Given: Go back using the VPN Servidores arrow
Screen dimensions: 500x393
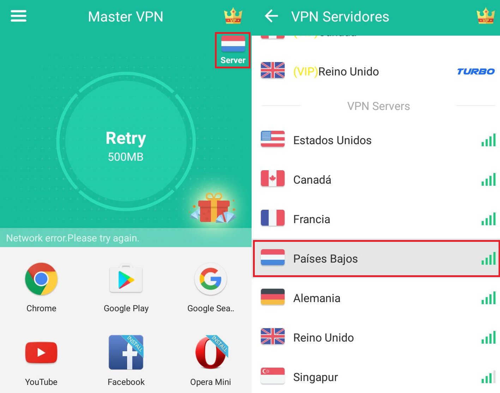Looking at the screenshot, I should 271,16.
